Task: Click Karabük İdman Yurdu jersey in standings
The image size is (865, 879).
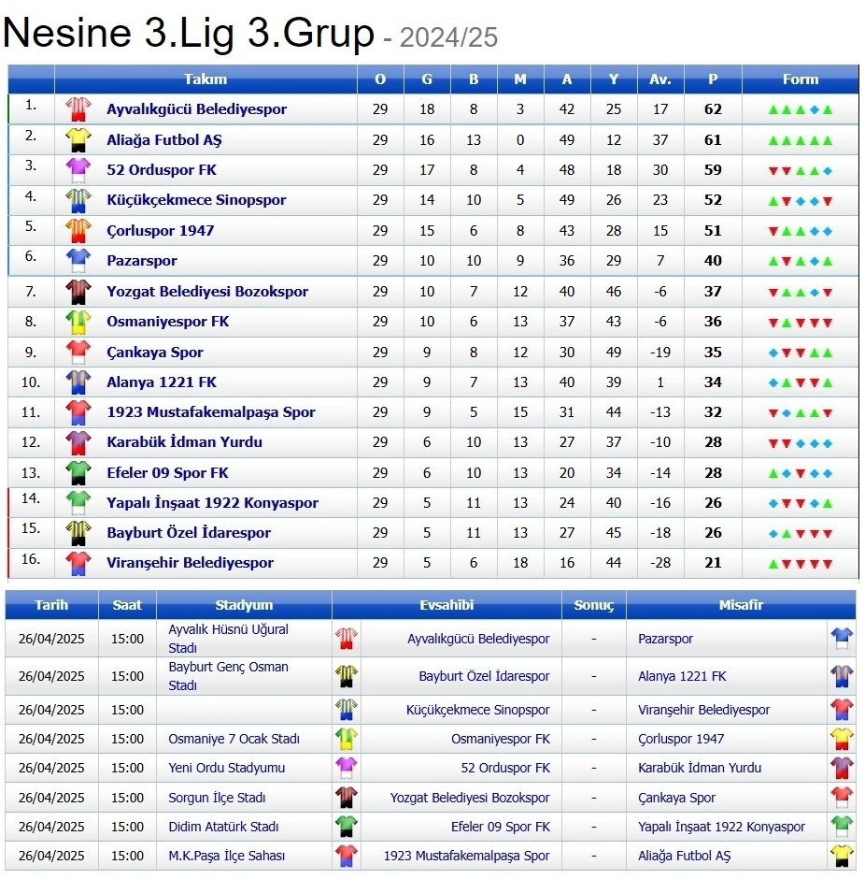Action: click(x=78, y=442)
